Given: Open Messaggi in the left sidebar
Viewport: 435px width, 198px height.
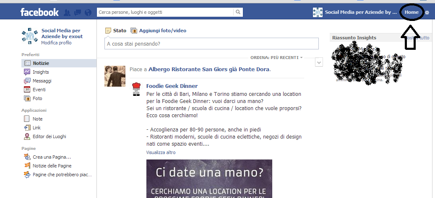Looking at the screenshot, I should [x=42, y=81].
